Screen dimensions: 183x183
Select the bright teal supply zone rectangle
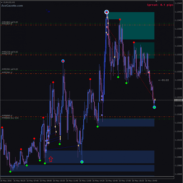[138, 26]
